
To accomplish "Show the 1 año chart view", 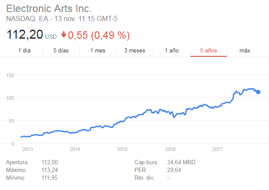I will point(171,51).
